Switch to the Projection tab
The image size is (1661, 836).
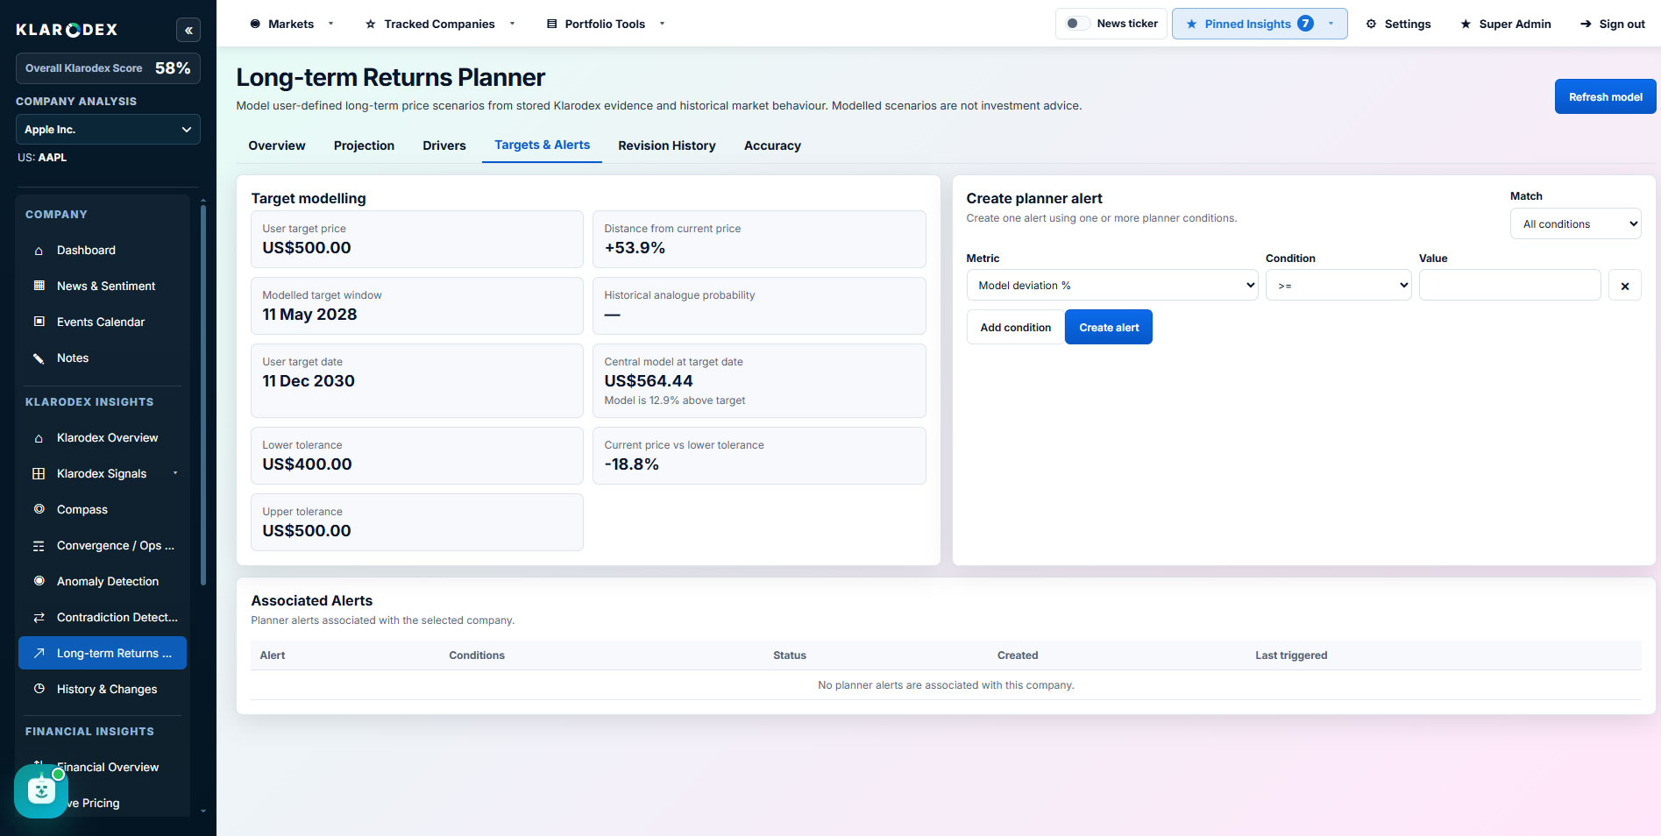(364, 145)
